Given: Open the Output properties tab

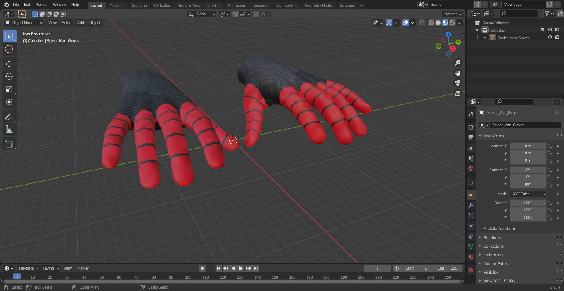Looking at the screenshot, I should (471, 137).
